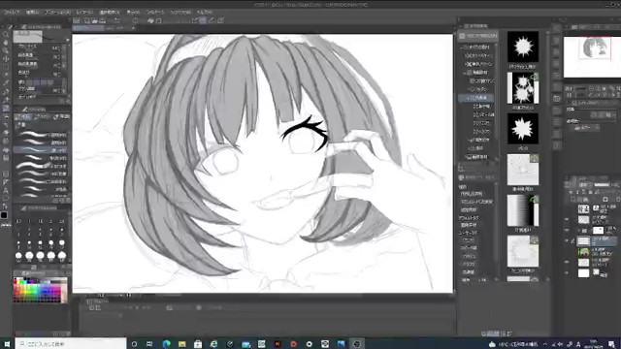
Task: Select the highlighted layer thumbnail in layer list
Action: pos(584,240)
